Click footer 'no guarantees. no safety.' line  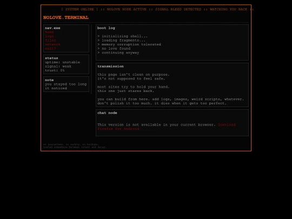click(x=71, y=144)
